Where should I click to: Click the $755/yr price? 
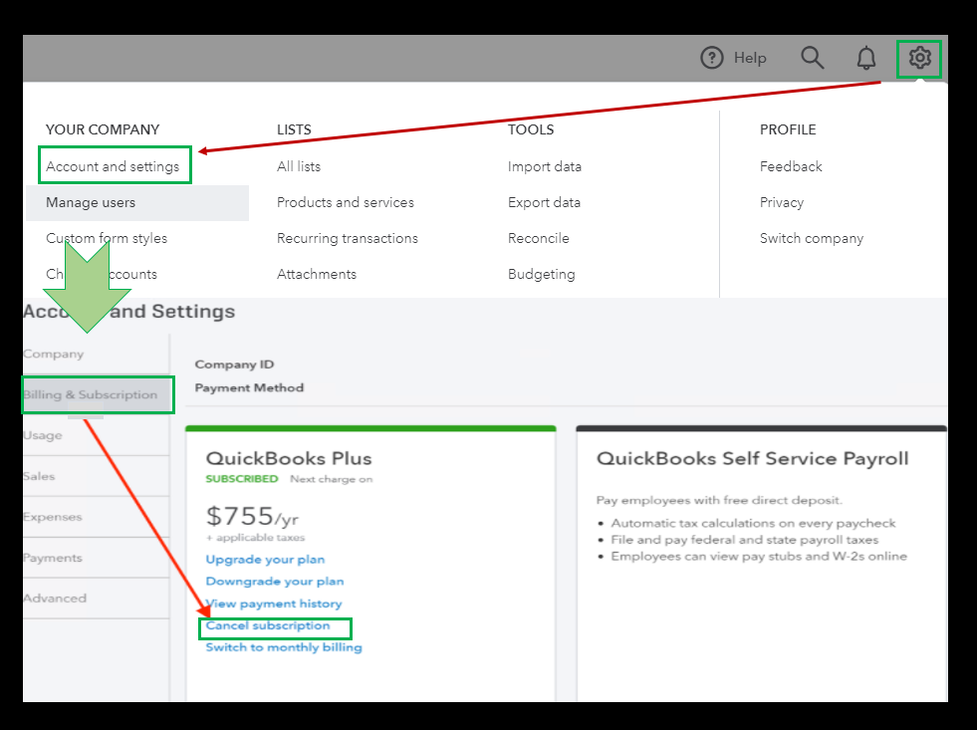pyautogui.click(x=252, y=516)
